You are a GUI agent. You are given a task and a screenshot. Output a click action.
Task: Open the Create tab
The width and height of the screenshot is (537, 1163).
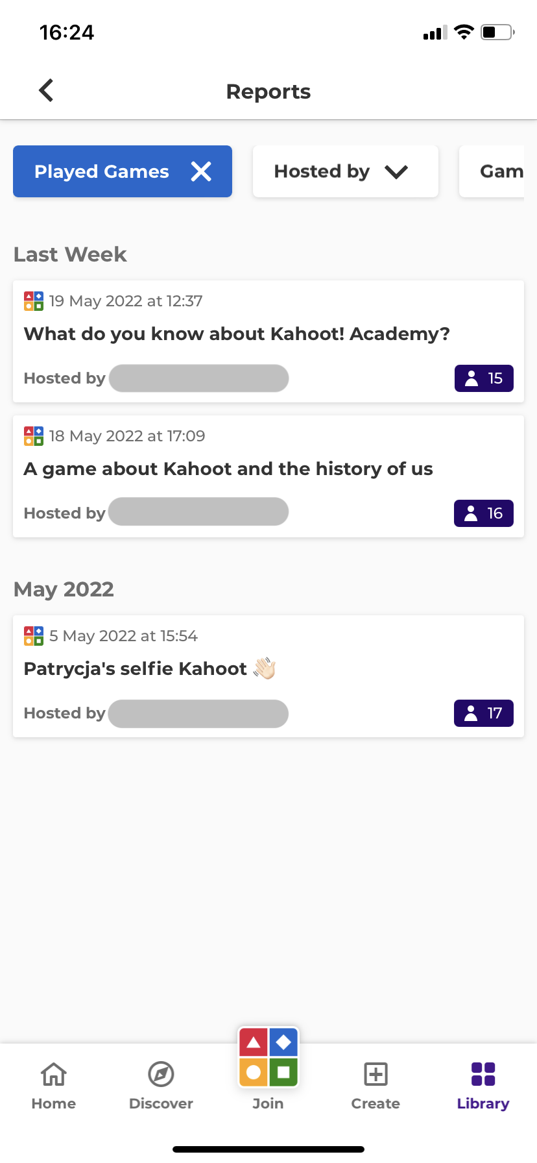click(x=376, y=1085)
